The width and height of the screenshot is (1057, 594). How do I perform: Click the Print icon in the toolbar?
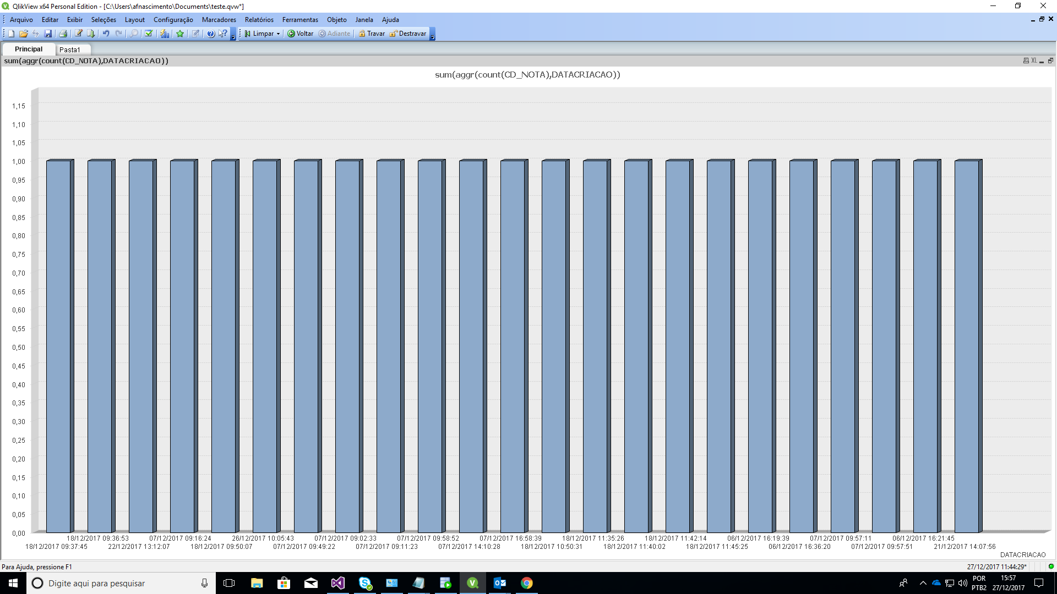[63, 34]
